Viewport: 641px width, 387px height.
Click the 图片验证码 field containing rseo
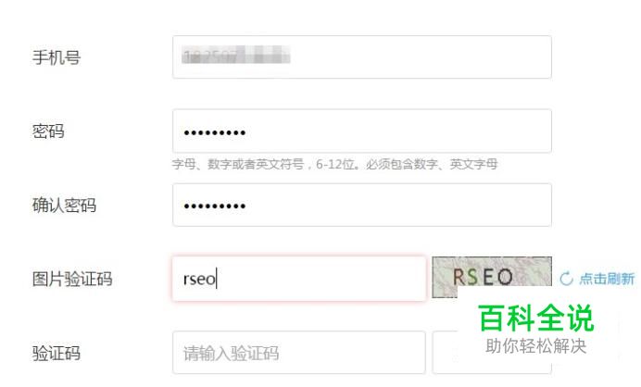(299, 279)
